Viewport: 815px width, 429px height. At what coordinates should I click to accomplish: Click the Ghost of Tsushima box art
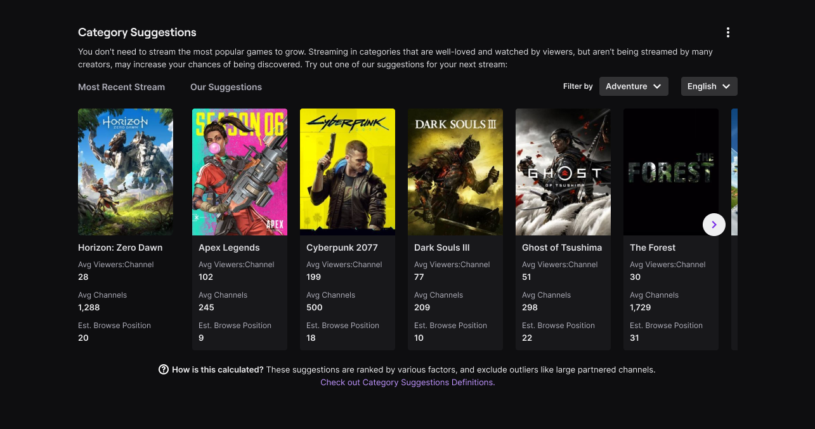[x=563, y=171]
